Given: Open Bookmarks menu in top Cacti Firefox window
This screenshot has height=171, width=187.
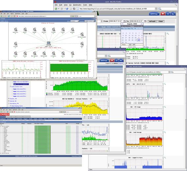Looking at the screenshot, I should 77,5.
